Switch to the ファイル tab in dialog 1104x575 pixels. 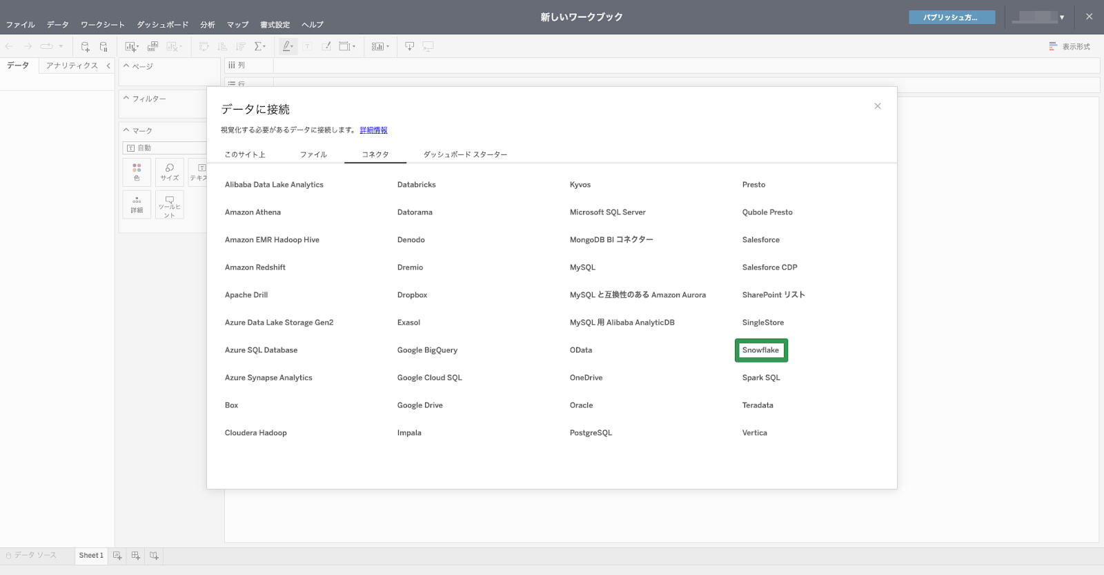[314, 154]
